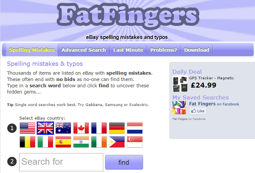This screenshot has height=173, width=255.
Task: Open the Advanced Search tab
Action: click(84, 50)
